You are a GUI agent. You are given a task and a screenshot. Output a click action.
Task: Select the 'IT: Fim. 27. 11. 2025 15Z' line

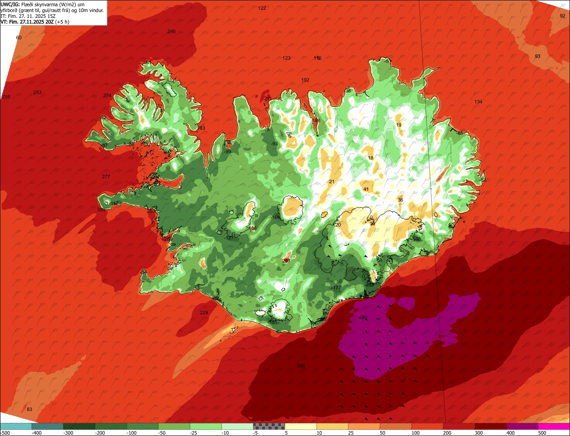coord(28,16)
